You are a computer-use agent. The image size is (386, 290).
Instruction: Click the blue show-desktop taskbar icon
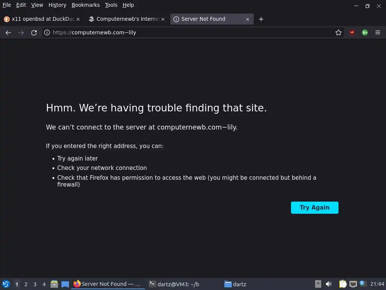pos(65,284)
